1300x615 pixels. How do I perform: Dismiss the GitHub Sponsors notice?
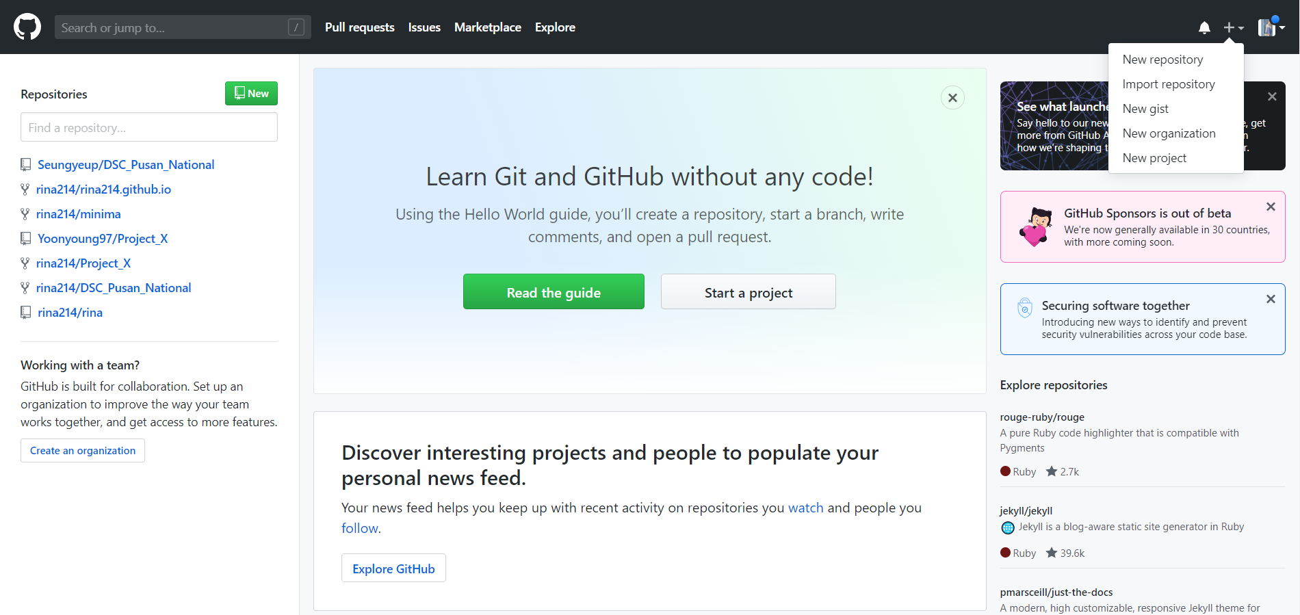(x=1271, y=207)
